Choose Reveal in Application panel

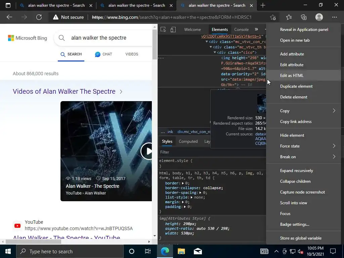point(303,30)
